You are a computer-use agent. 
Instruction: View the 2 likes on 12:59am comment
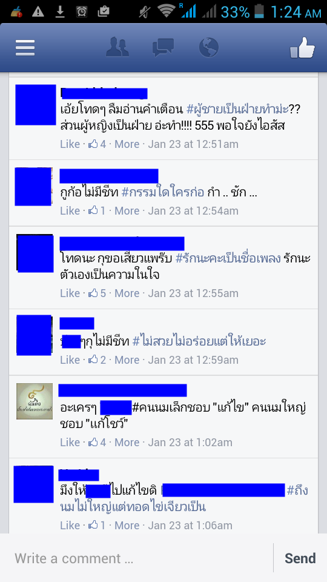[x=97, y=360]
